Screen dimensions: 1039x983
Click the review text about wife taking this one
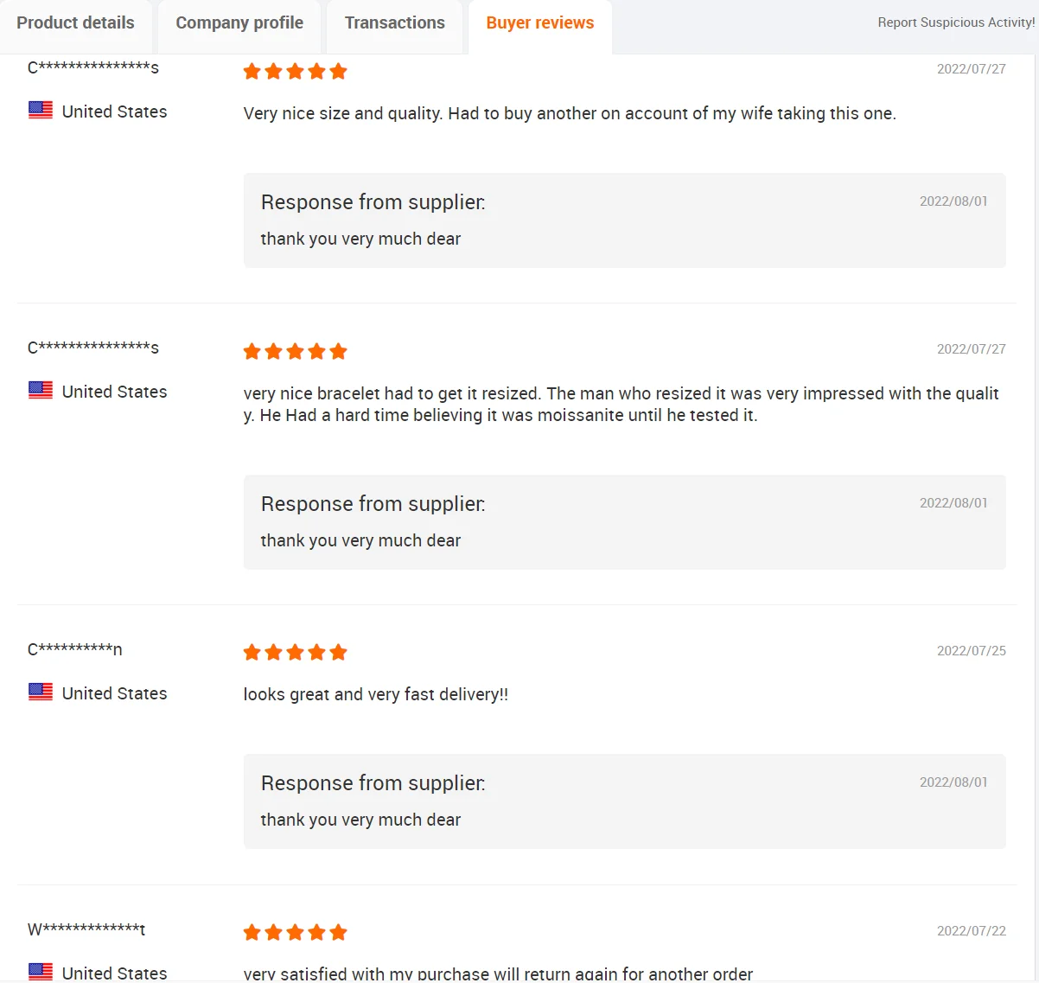click(x=569, y=113)
